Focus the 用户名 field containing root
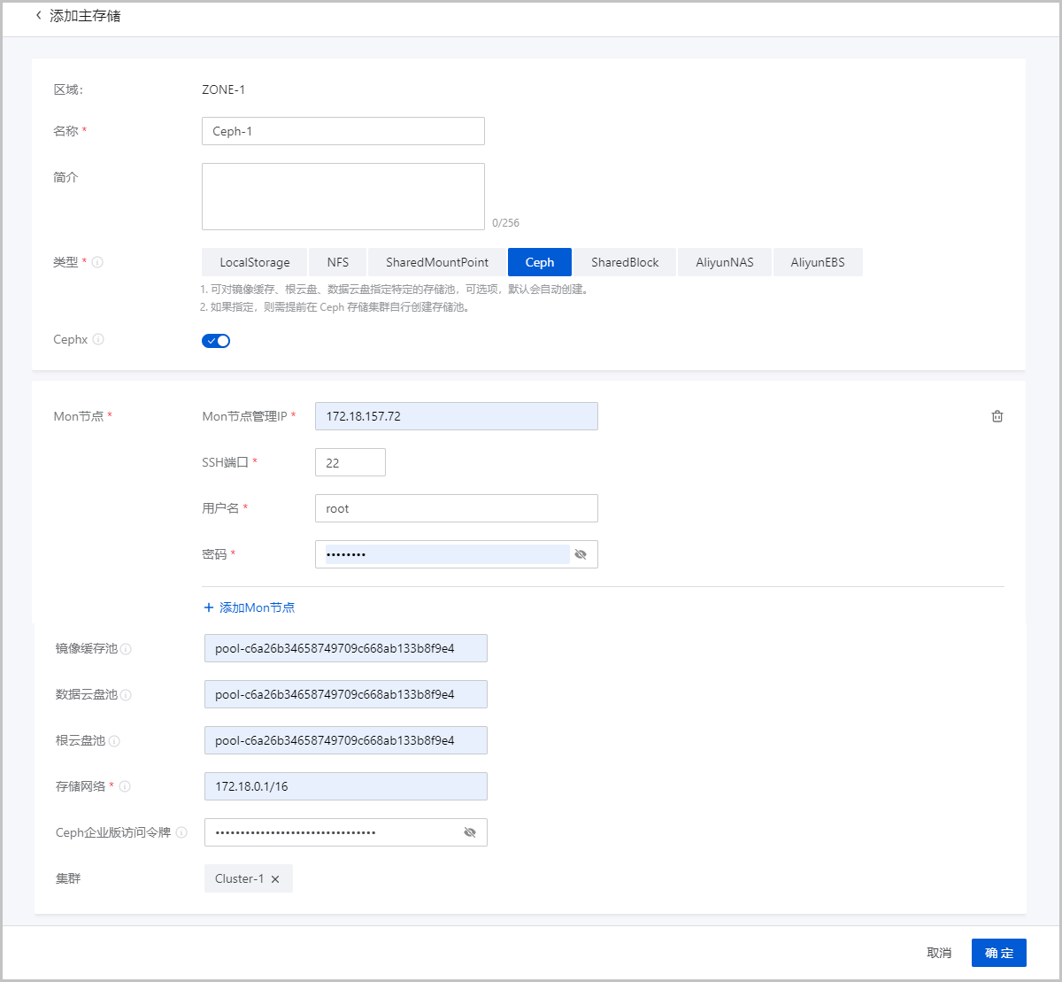 [457, 508]
